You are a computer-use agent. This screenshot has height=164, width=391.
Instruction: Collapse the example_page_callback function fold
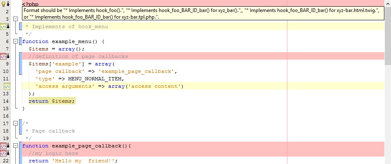click(x=15, y=146)
